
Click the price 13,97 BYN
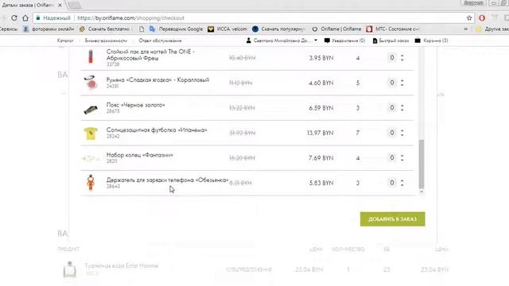[320, 133]
